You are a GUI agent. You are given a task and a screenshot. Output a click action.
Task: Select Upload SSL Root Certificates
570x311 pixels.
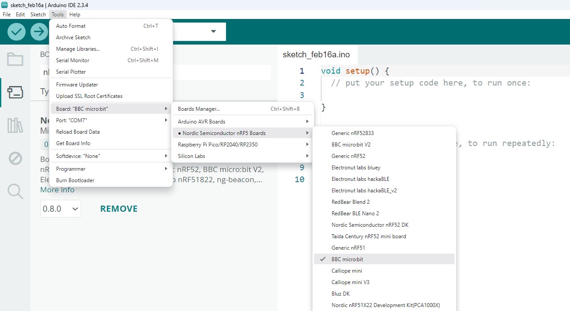(110, 96)
